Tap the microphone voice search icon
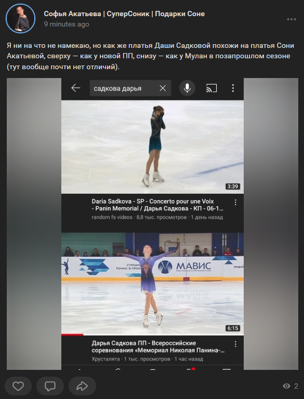This screenshot has width=304, height=399. 187,88
